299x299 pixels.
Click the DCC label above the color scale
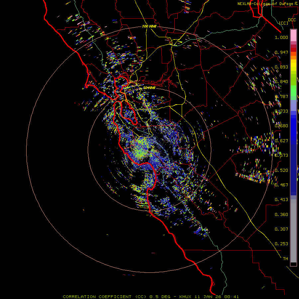(x=292, y=20)
